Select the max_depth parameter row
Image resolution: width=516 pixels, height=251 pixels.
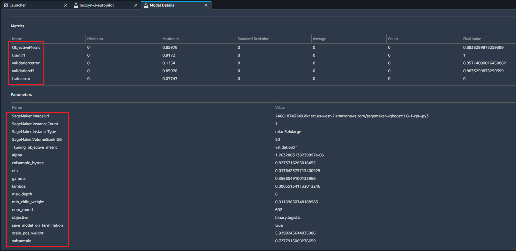pyautogui.click(x=22, y=194)
